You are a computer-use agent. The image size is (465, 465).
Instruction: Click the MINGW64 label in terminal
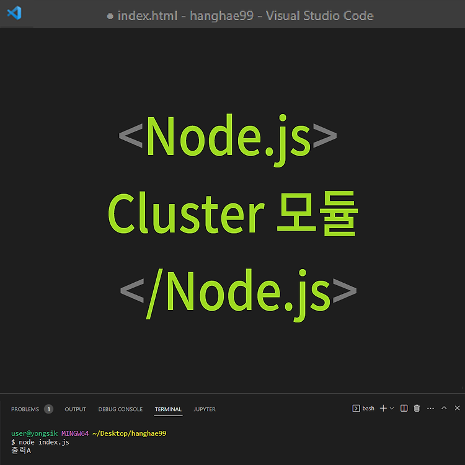(75, 433)
